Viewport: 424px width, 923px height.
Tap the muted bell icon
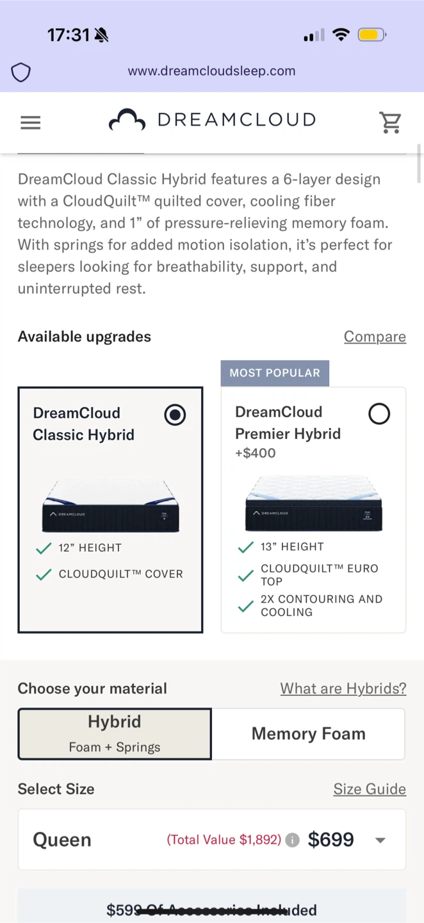(x=101, y=36)
